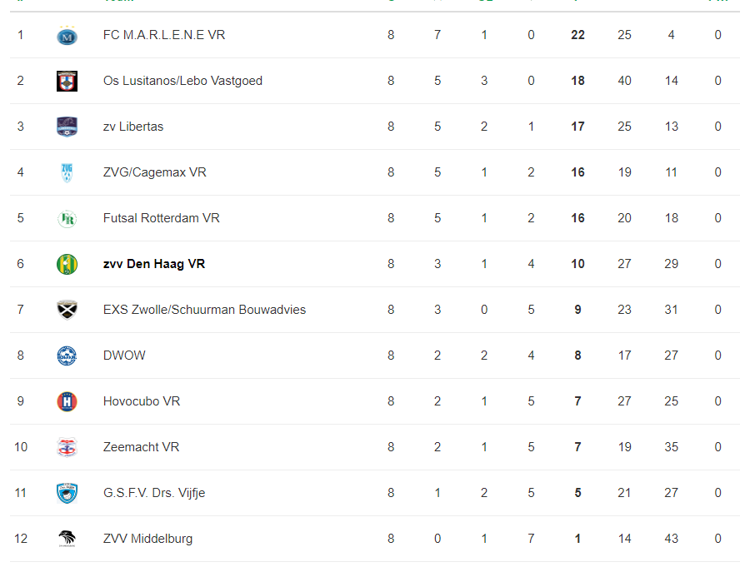Click the Hovocubo VR team name

click(x=142, y=401)
